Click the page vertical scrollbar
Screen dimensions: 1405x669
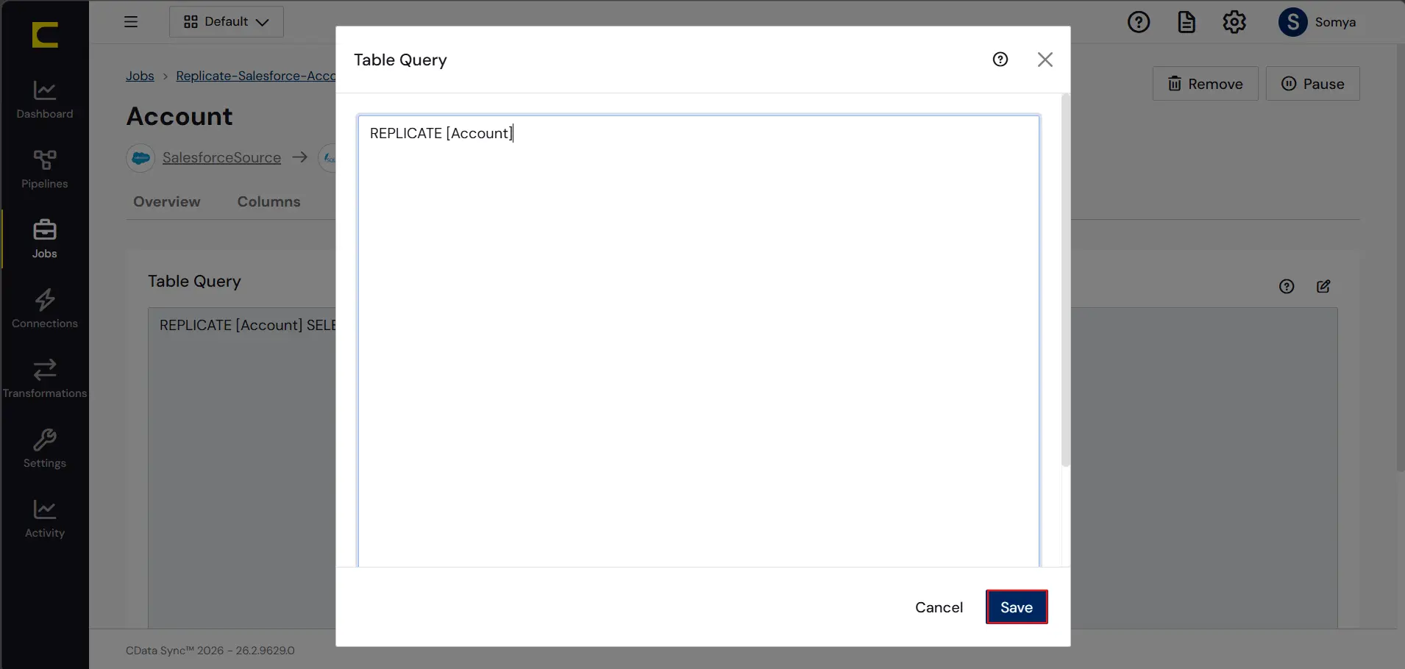(1401, 257)
